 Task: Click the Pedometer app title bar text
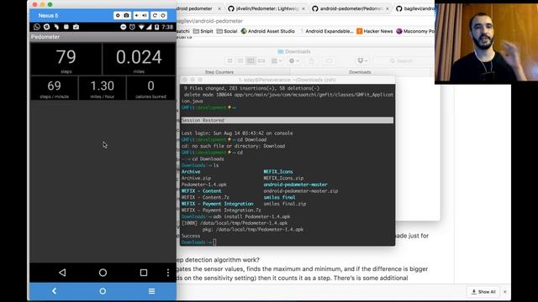[x=45, y=37]
